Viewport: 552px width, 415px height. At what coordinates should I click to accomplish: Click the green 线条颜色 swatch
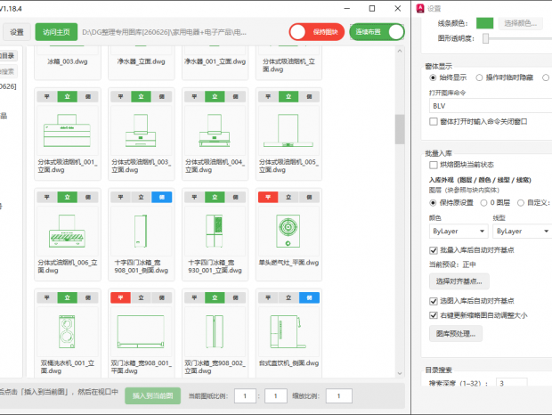click(x=484, y=23)
